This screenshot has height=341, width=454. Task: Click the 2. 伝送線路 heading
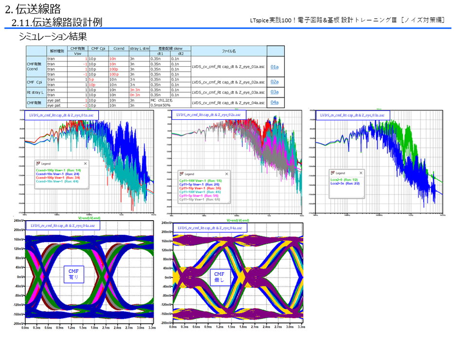coord(33,9)
